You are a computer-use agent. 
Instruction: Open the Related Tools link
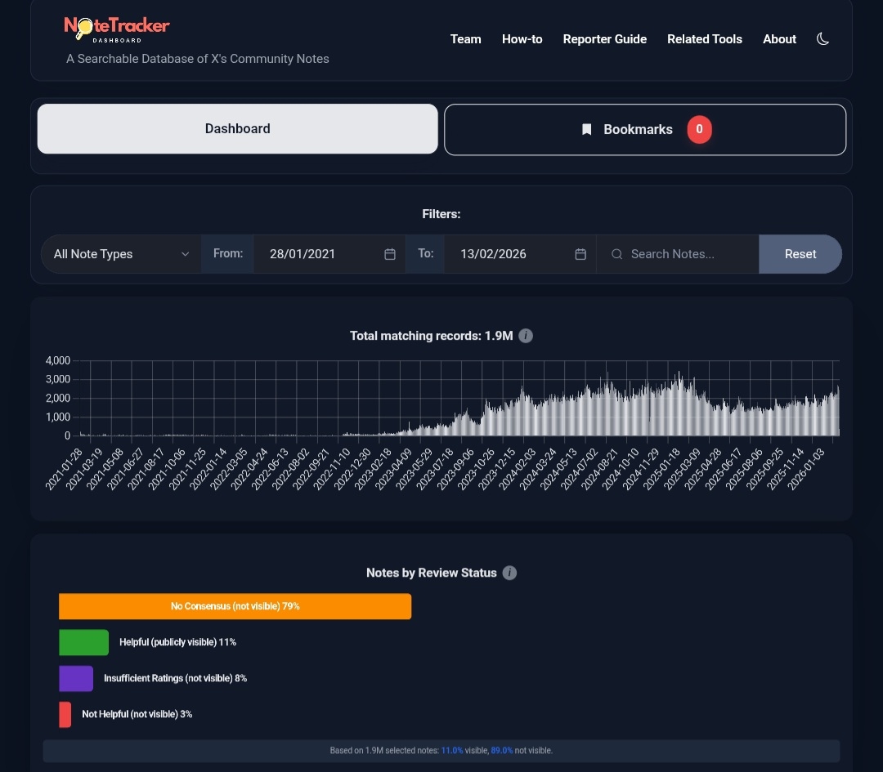point(704,39)
